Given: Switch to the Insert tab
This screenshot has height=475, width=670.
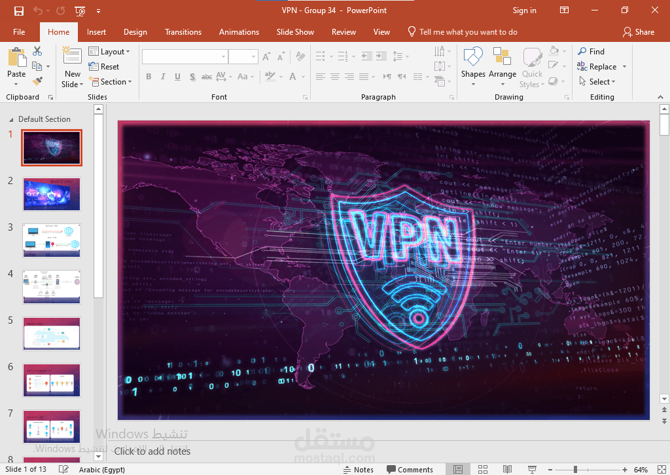Looking at the screenshot, I should point(96,32).
